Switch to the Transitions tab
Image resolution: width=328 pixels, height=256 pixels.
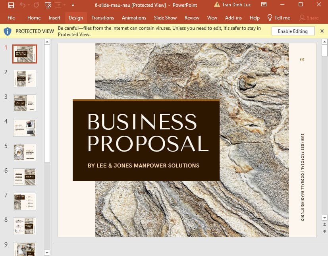[x=102, y=18]
